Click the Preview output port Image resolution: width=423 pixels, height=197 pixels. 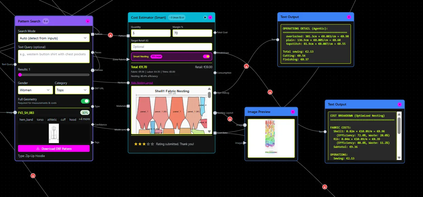92,70
